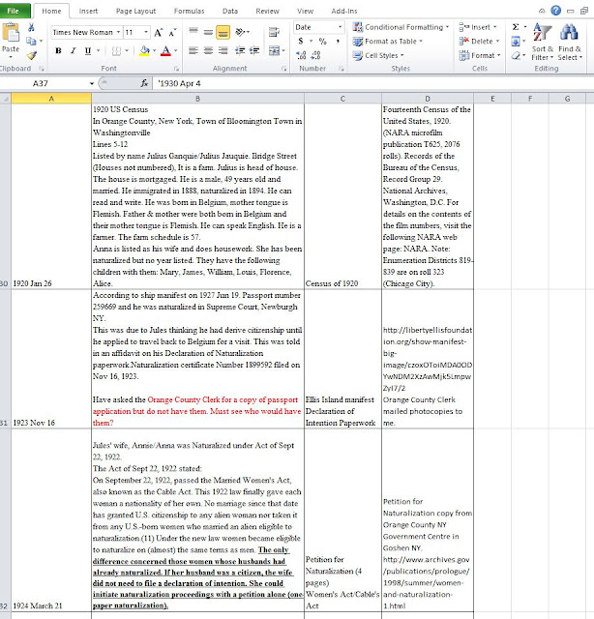594x619 pixels.
Task: Align cell text to the right
Action: click(x=223, y=50)
